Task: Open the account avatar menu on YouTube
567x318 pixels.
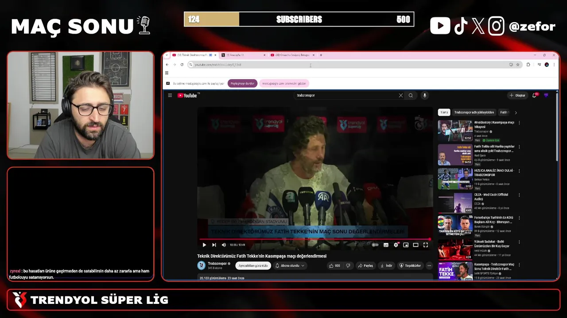Action: [x=546, y=95]
